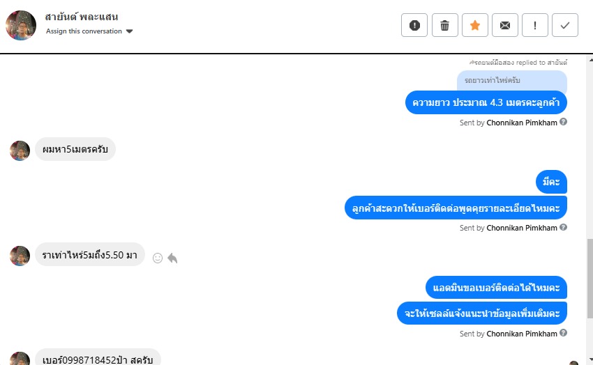Screen dimensions: 593x365
Task: Click customer name สายันต์ พละแสน in header
Action: [82, 17]
